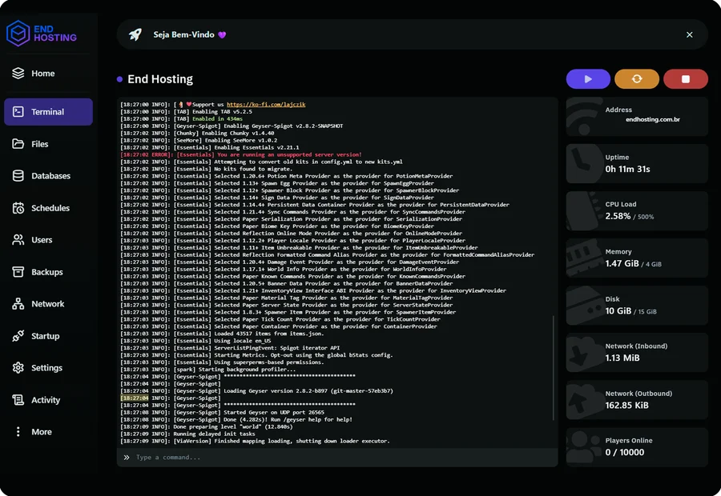Click the Players Online people icon
Viewport: 721px width, 496px height.
[583, 448]
